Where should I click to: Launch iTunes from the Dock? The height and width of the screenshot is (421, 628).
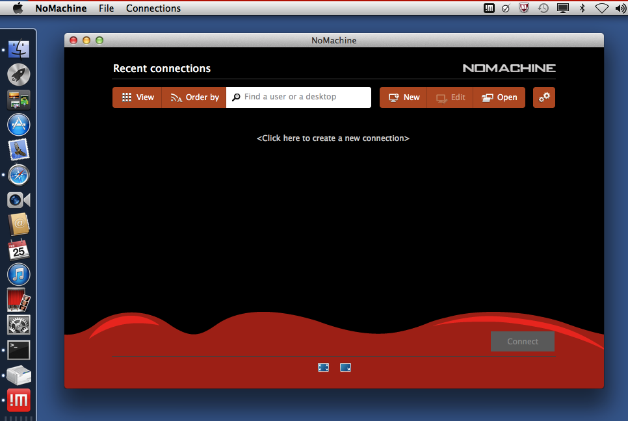(18, 275)
